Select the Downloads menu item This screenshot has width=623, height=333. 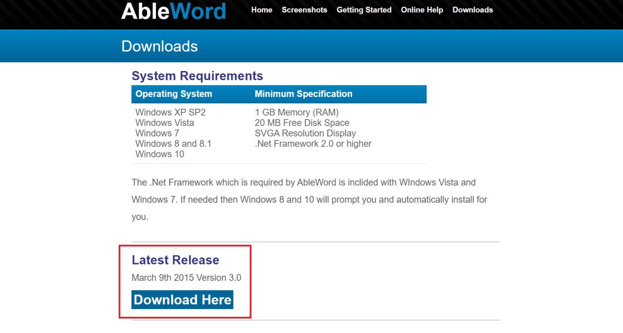click(472, 10)
